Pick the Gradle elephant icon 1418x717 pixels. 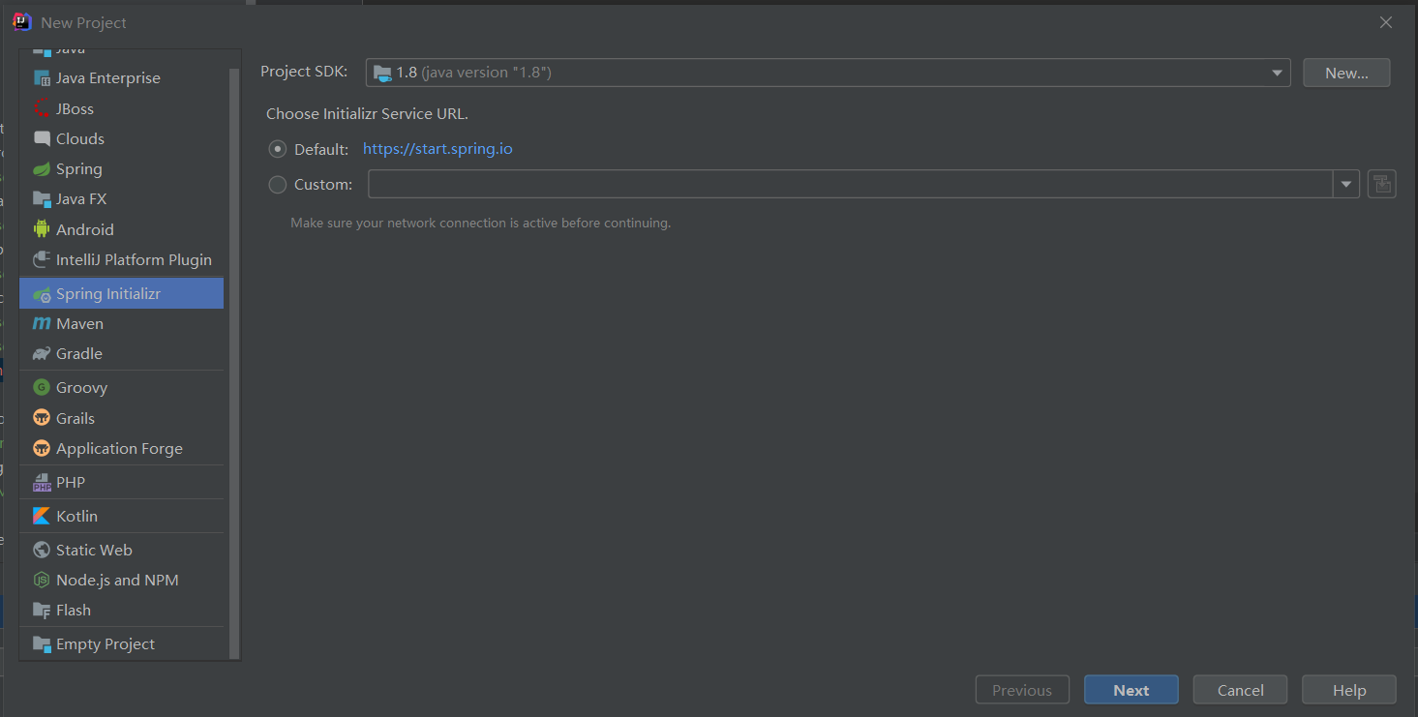41,353
